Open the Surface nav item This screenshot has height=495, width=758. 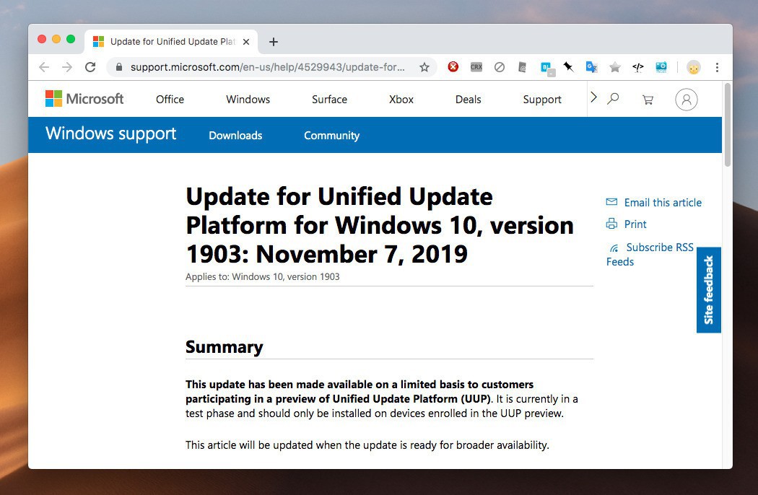(329, 100)
